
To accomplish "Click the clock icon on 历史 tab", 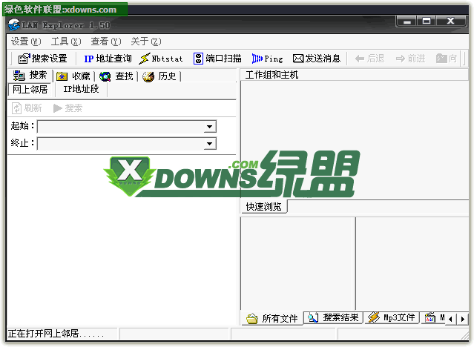I will tap(148, 77).
